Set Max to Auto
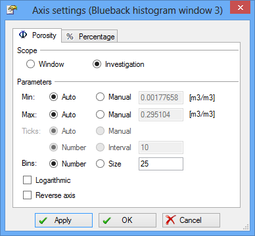255x236 pixels. coord(53,115)
